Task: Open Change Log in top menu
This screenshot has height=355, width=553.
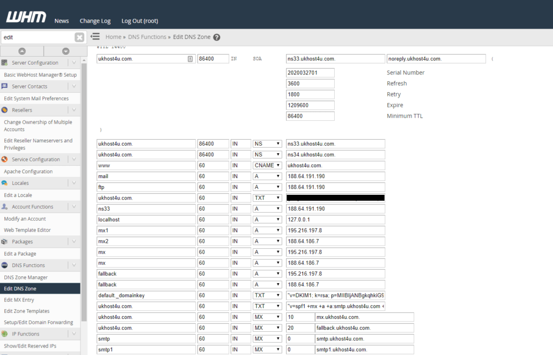Action: pos(95,21)
